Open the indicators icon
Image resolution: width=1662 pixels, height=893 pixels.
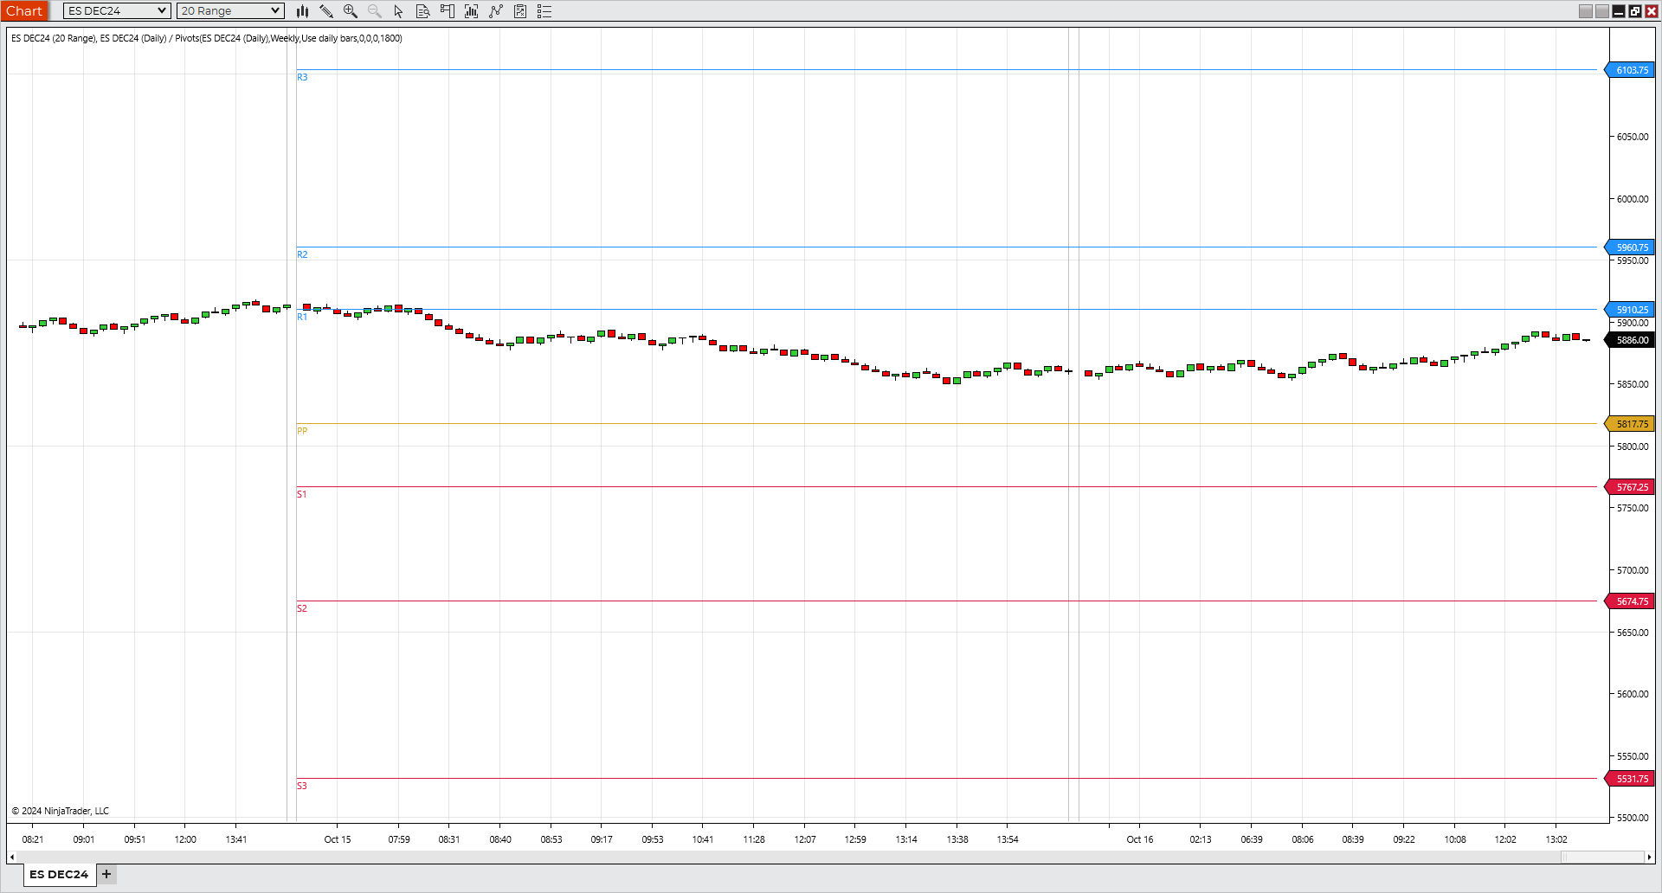[x=472, y=11]
